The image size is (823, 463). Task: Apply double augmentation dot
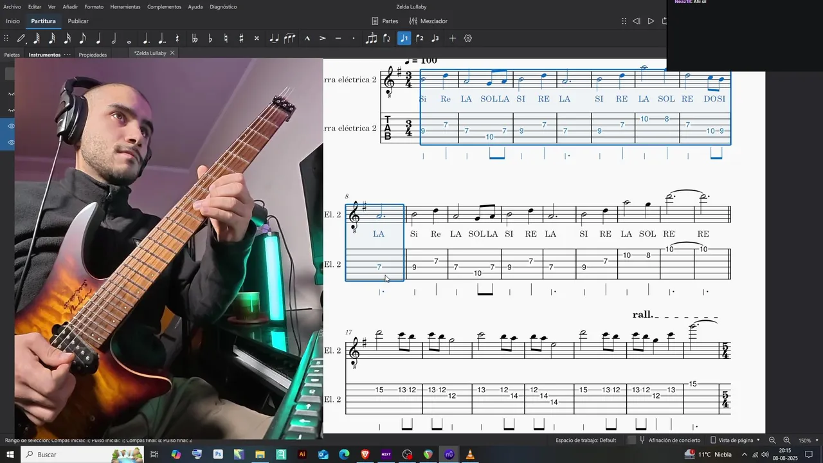click(161, 39)
